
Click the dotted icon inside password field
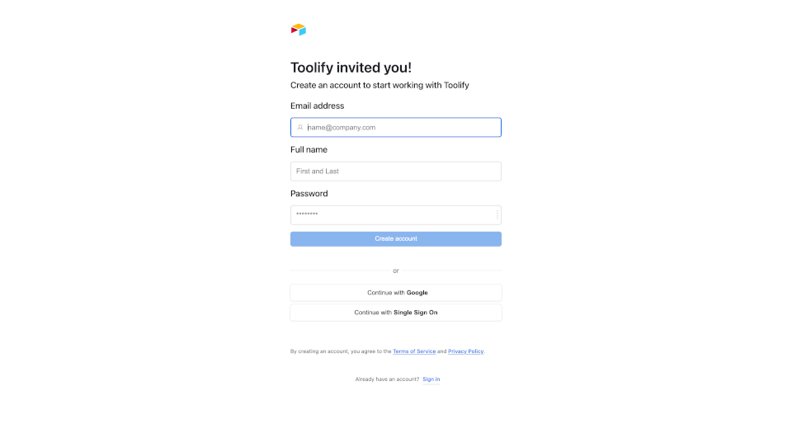point(497,214)
